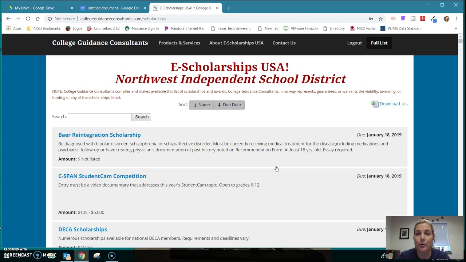Click the Amount $125 - $5,000 text

pyautogui.click(x=81, y=212)
